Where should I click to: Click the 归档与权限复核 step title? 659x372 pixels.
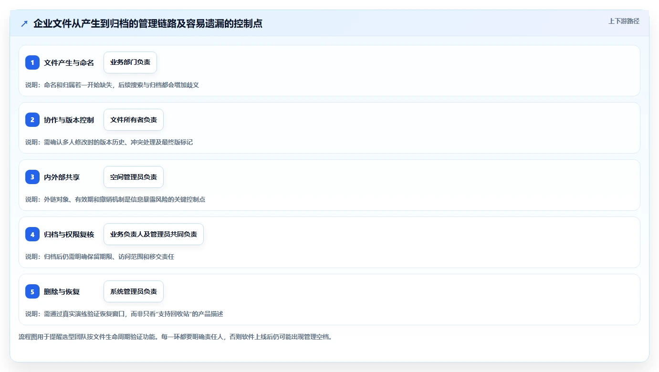coord(69,234)
